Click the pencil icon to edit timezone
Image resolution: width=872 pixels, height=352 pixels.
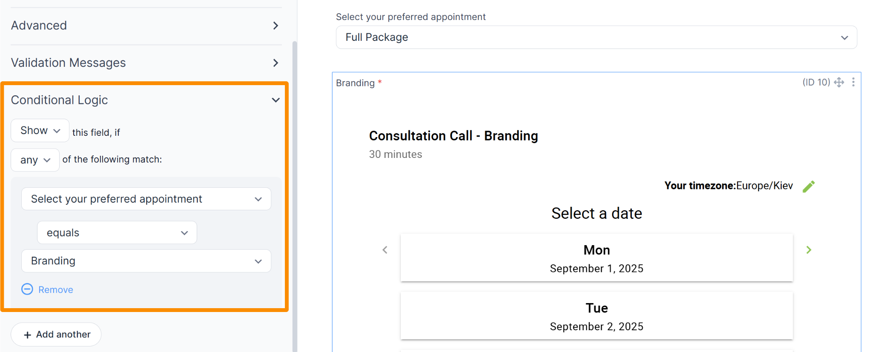point(809,186)
